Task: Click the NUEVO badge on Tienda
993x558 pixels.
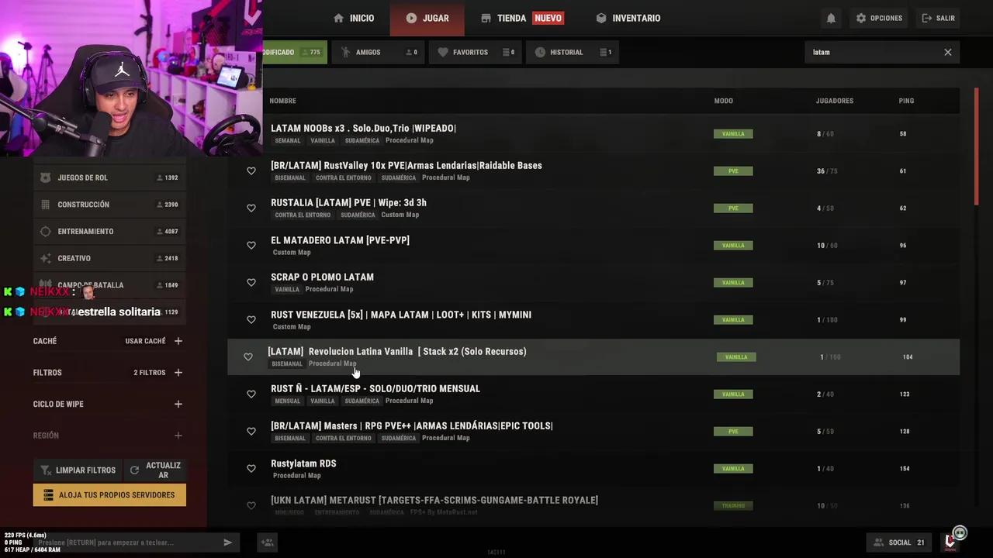Action: click(548, 18)
